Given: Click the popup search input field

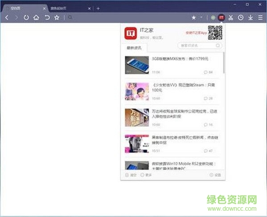Looking at the screenshot, I should [199, 46].
